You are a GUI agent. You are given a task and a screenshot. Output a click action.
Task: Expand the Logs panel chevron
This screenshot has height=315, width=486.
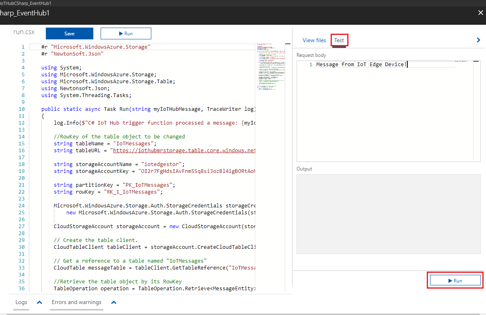tap(39, 302)
